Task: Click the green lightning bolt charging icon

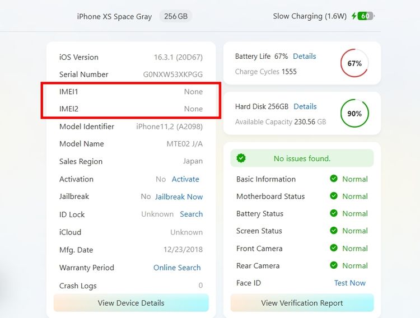Action: (x=354, y=16)
